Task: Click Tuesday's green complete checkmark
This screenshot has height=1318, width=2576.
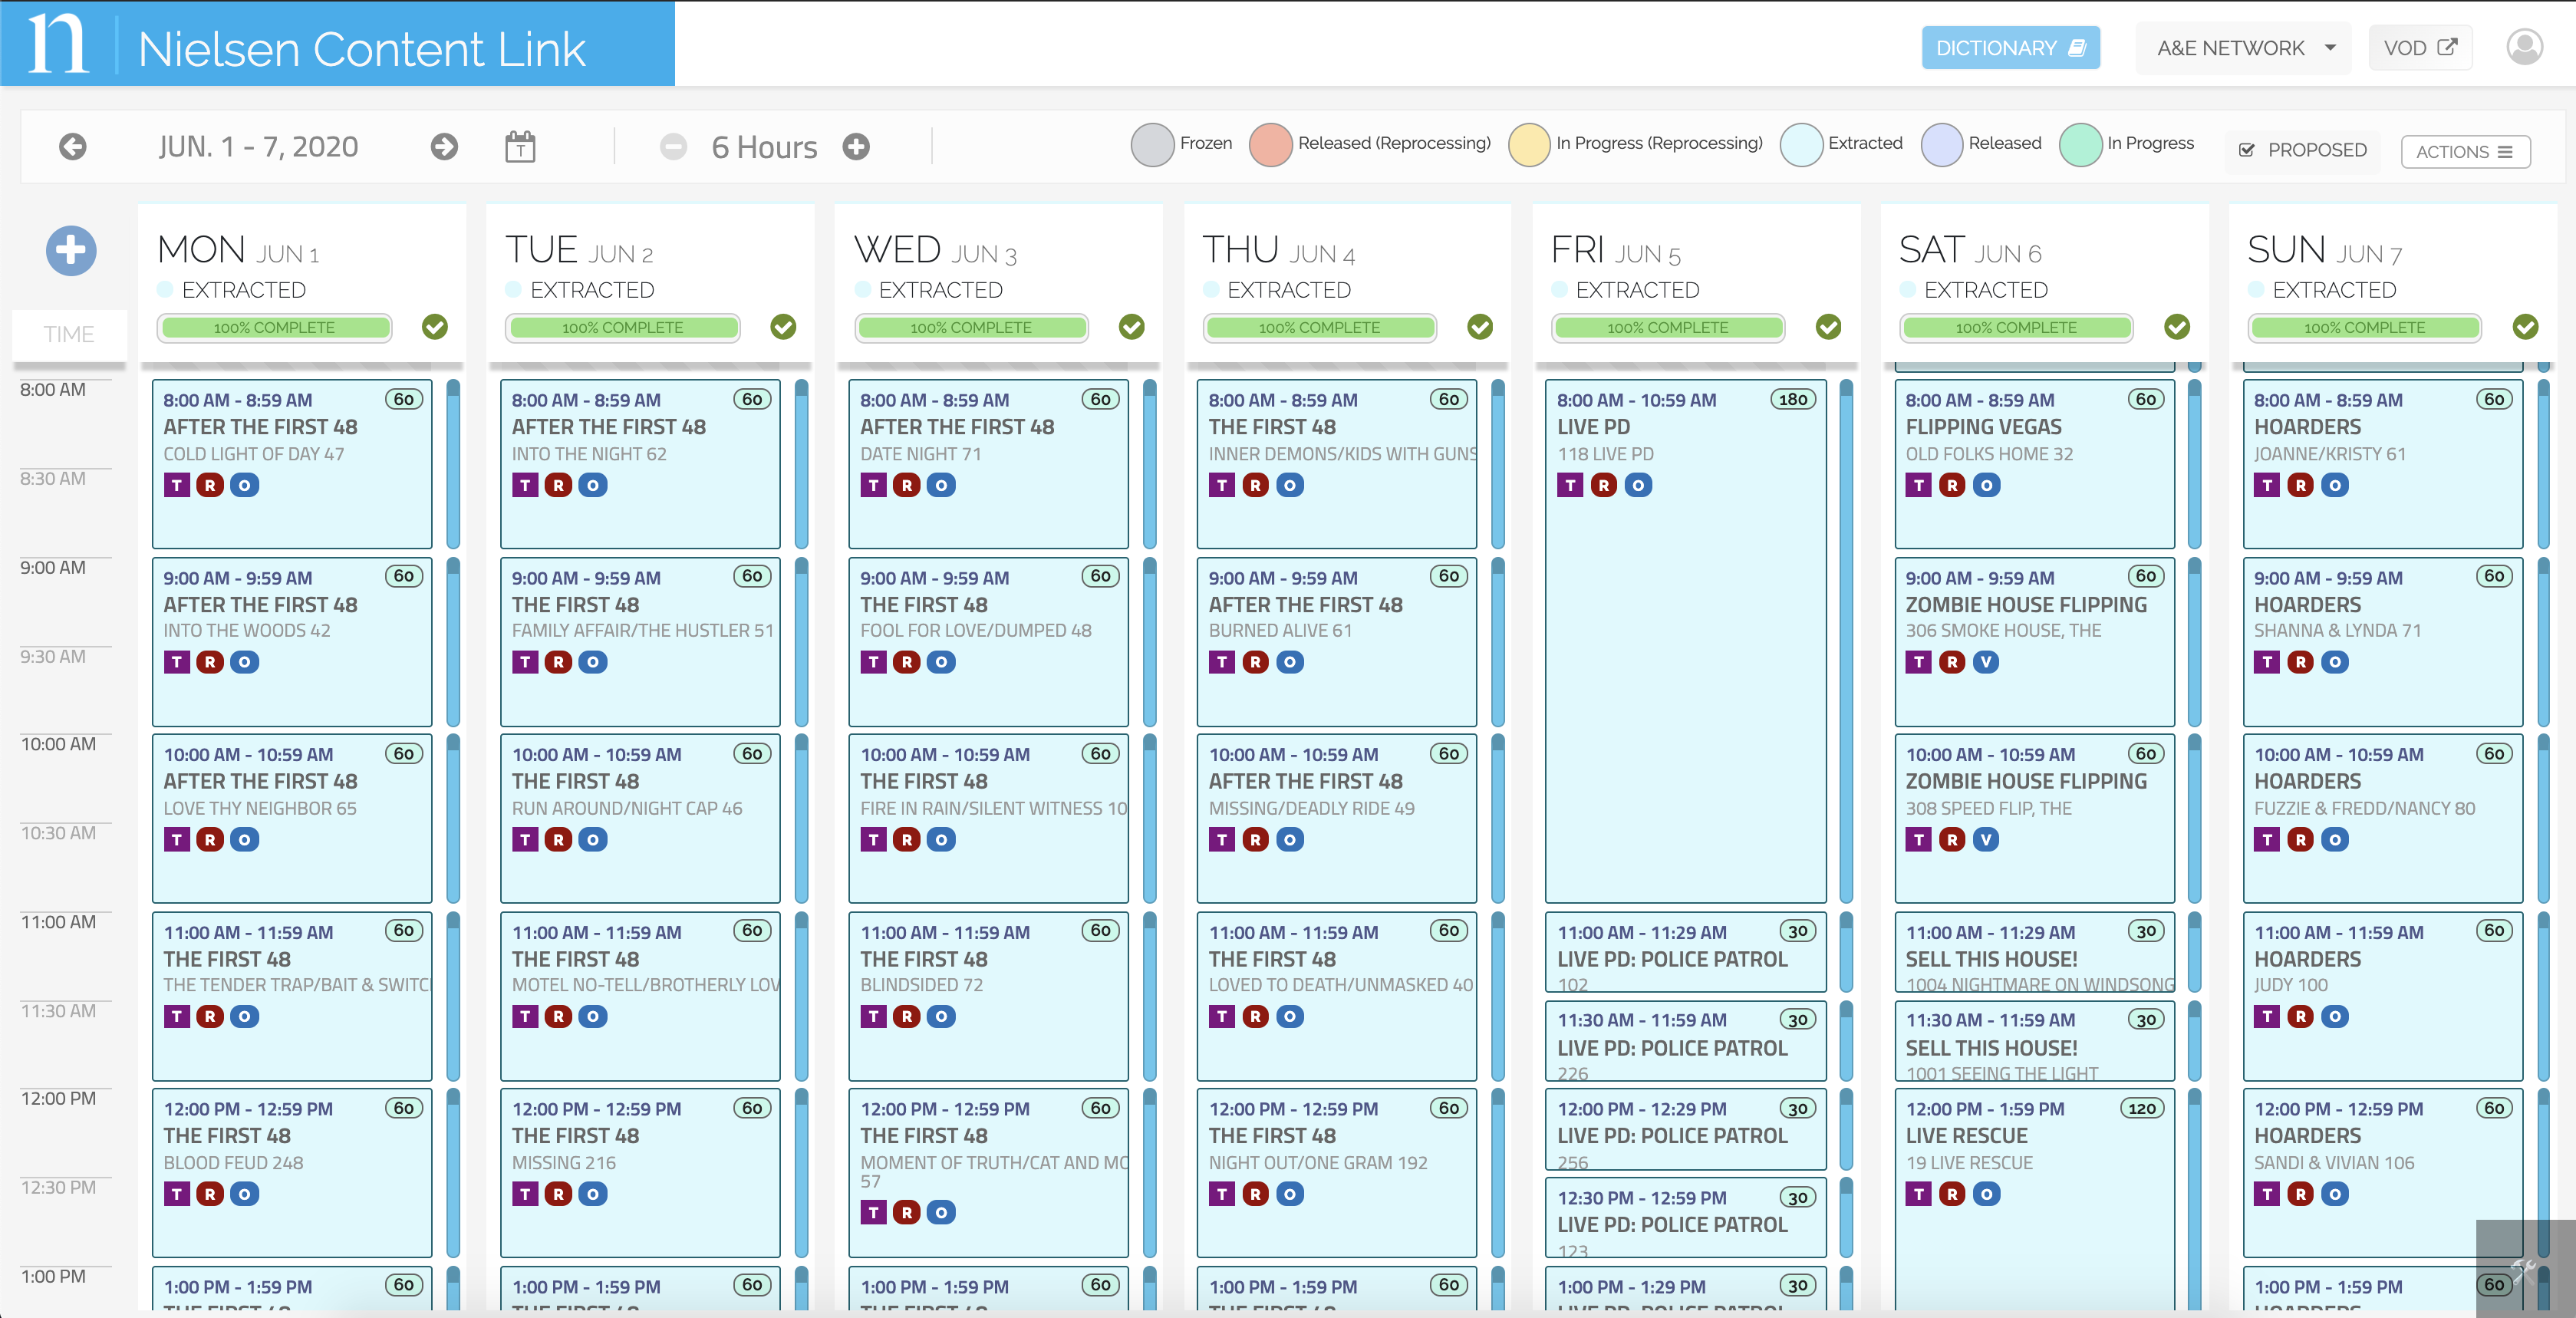Action: (783, 327)
